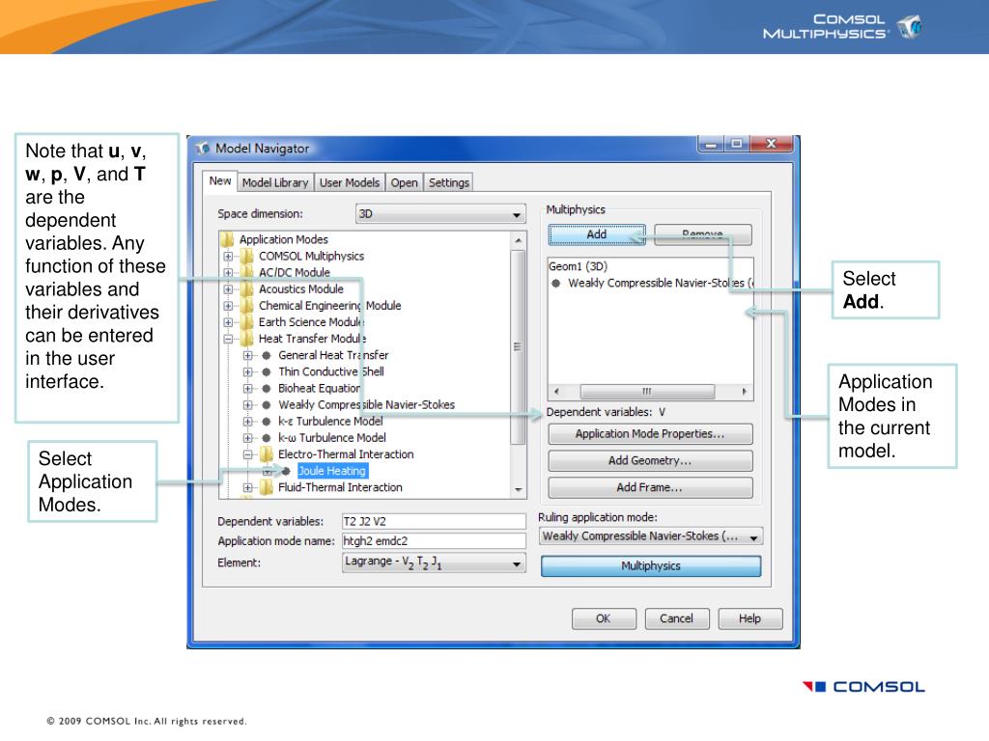Click the Add button under Multiphysics
989x741 pixels.
tap(597, 234)
